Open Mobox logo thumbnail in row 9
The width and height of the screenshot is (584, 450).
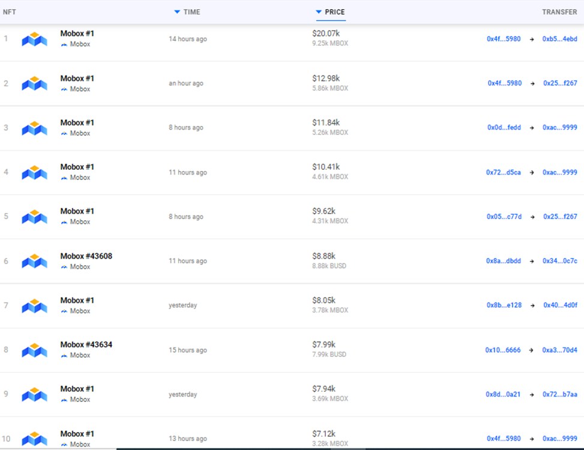34,394
